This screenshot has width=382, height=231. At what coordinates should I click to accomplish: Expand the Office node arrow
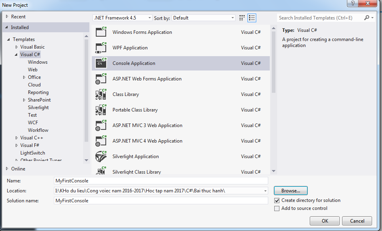[24, 77]
